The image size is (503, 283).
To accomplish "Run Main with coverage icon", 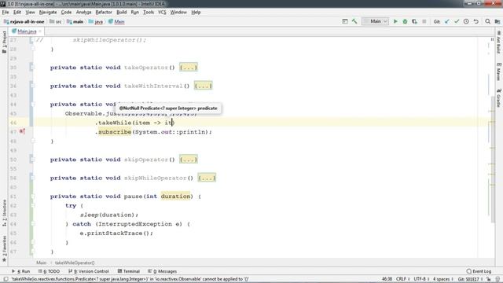I will click(414, 21).
